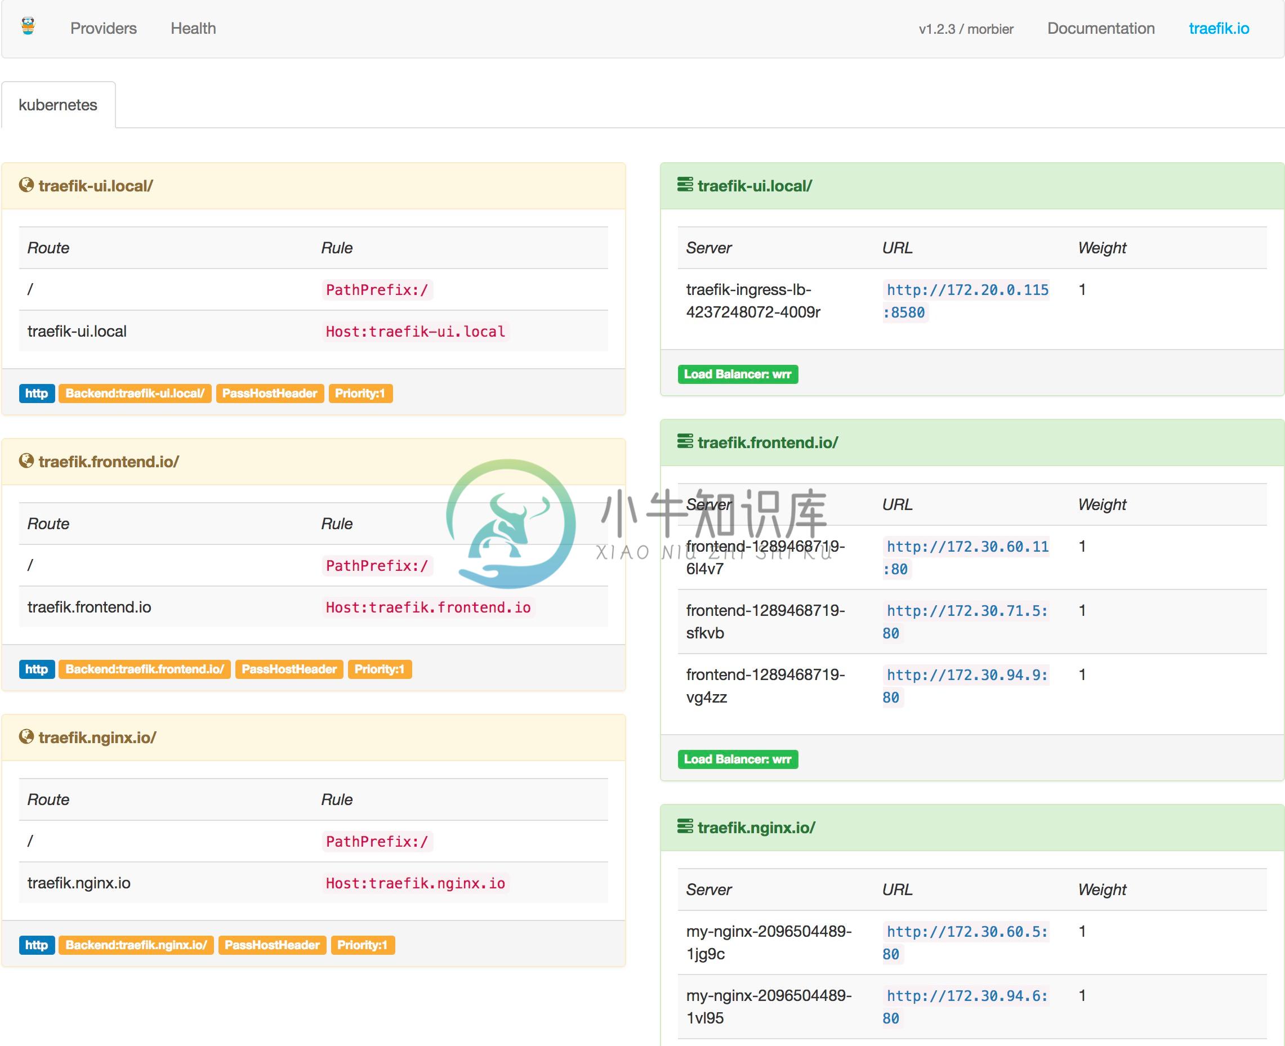The width and height of the screenshot is (1285, 1046).
Task: Click server frontend-1289468719-vg4zz
Action: 765,686
